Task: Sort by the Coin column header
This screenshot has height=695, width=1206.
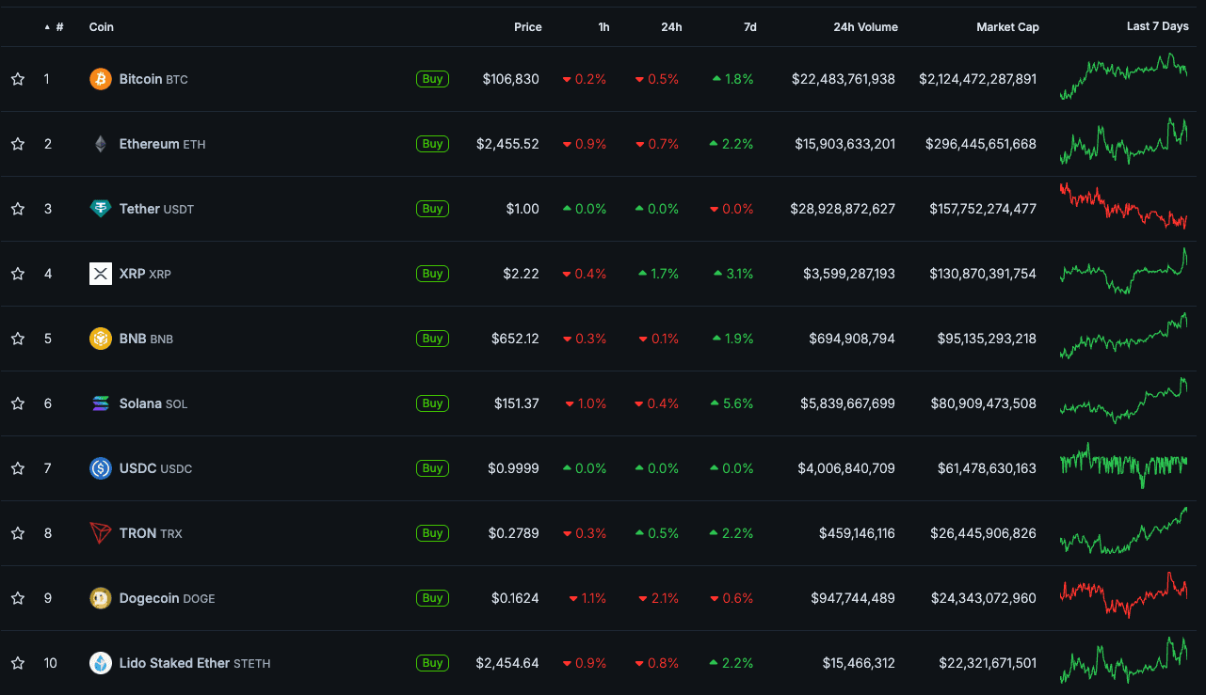Action: coord(102,27)
